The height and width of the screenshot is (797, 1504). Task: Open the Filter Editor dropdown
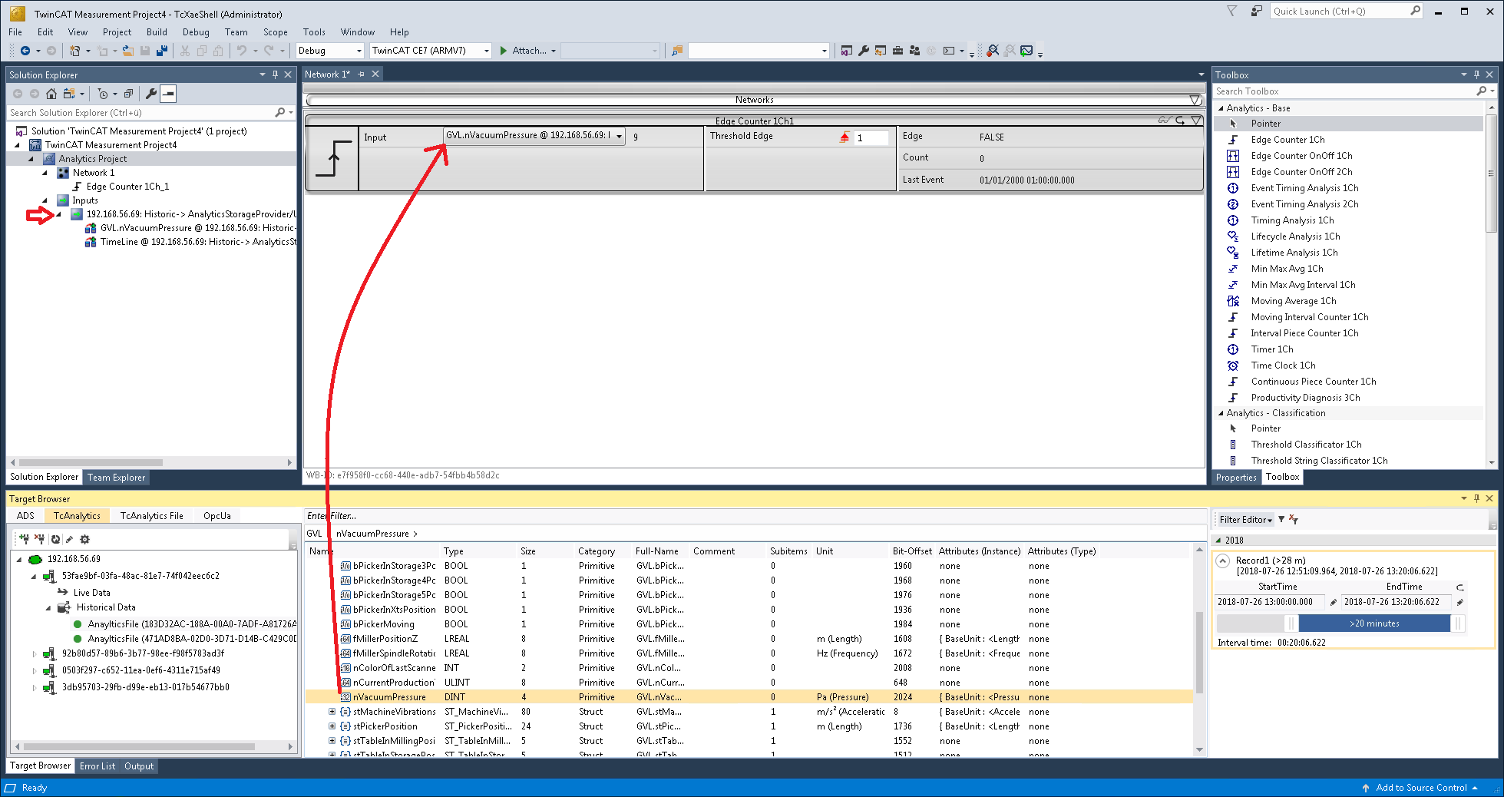click(1245, 520)
